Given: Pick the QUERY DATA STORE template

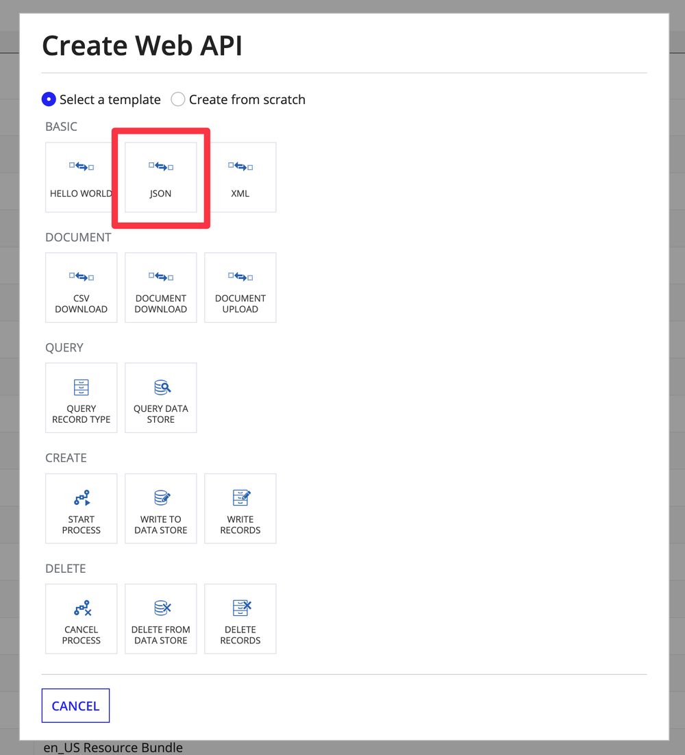Looking at the screenshot, I should (160, 397).
